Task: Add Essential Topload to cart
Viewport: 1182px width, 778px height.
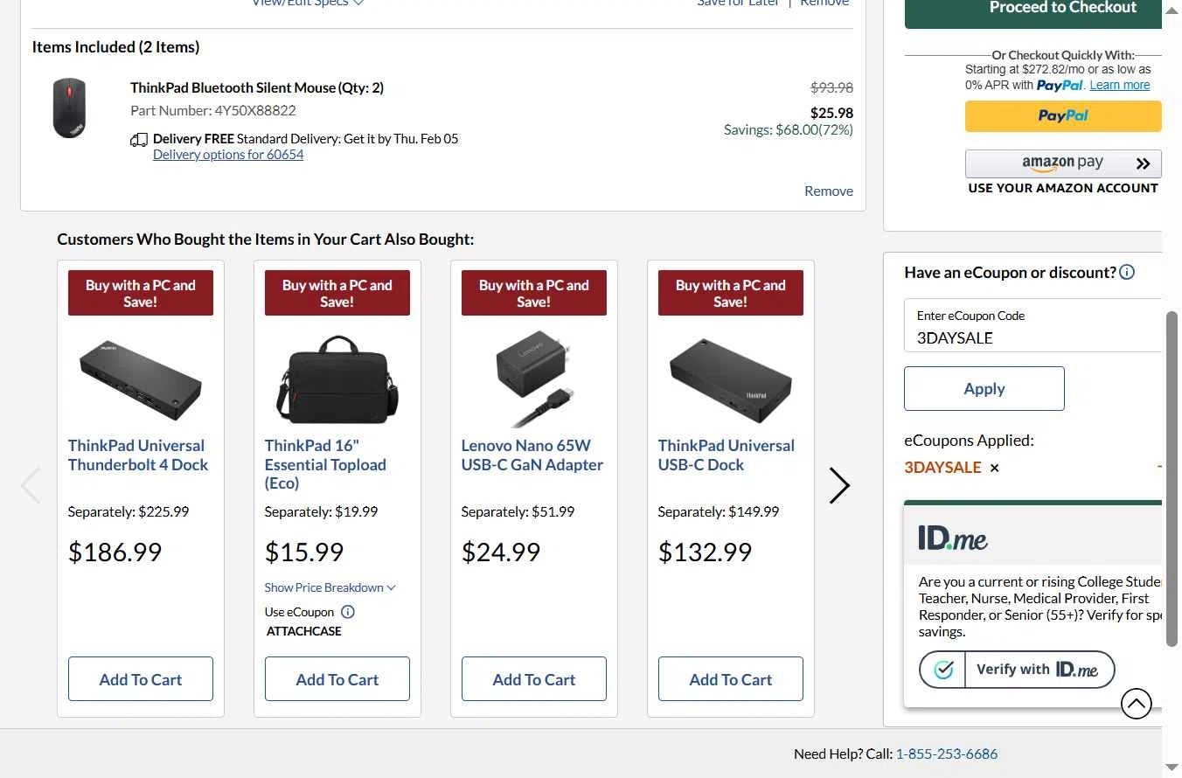Action: click(x=337, y=679)
